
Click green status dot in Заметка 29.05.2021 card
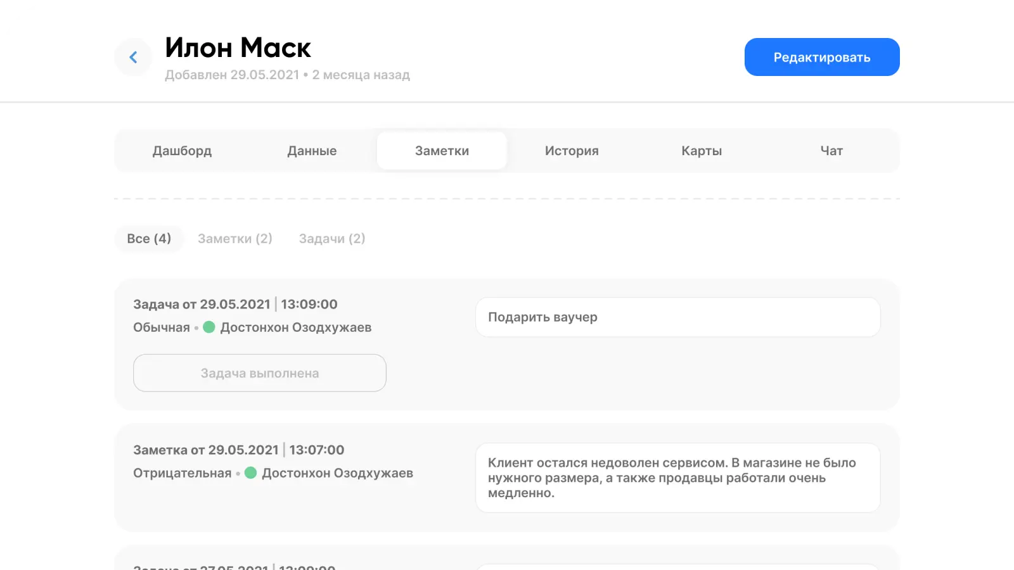point(250,472)
